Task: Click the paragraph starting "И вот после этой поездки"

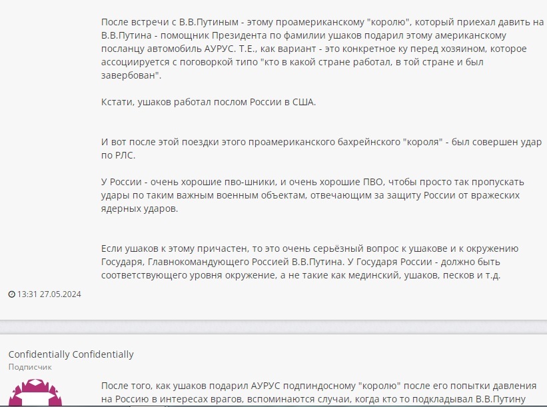Action: point(321,149)
